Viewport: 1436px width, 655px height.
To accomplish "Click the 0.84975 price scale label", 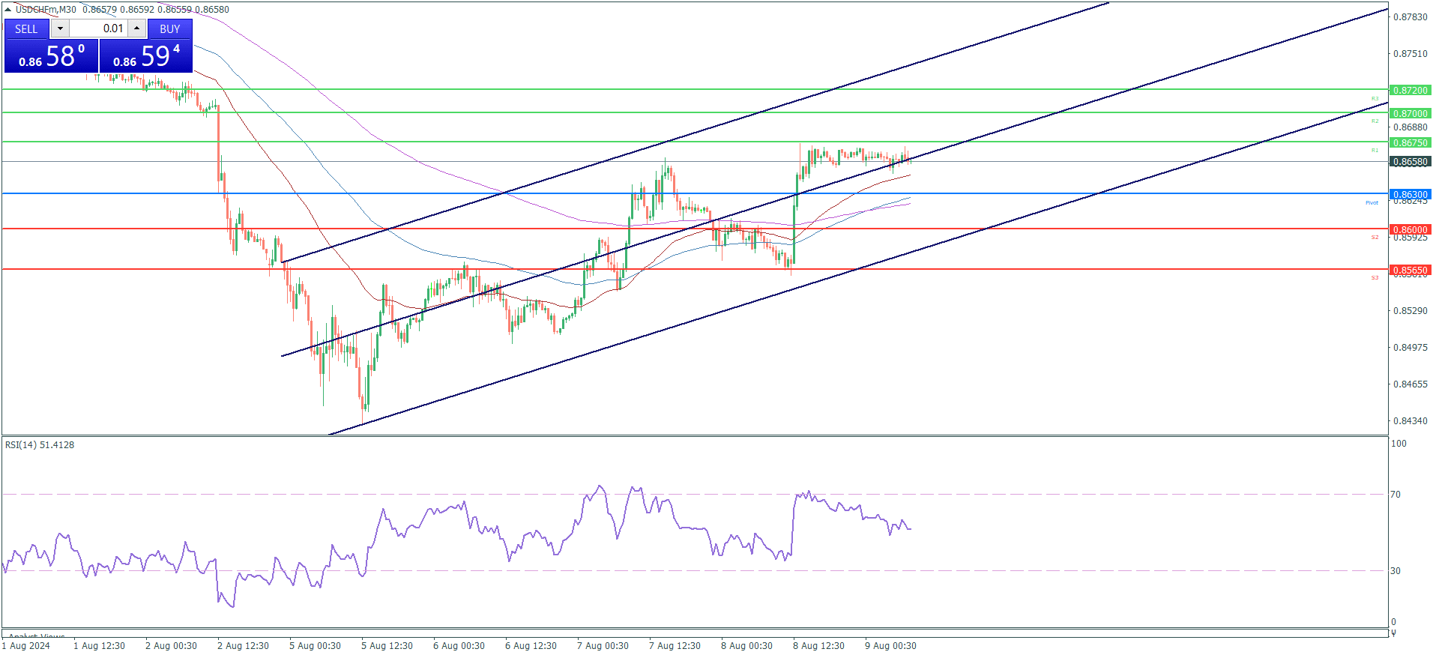I will 1410,348.
